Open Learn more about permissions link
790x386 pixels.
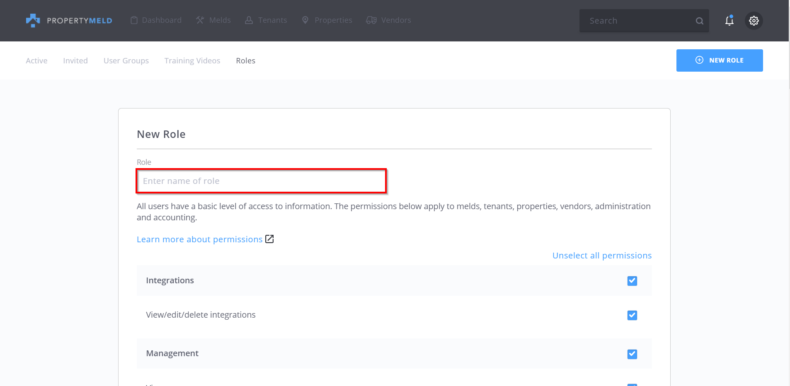(199, 239)
